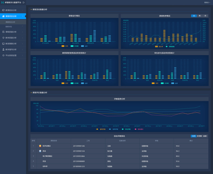Toggle 本学期 legend in 课堂运行情况 chart
Image resolution: width=213 pixels, height=174 pixels.
[x=74, y=46]
